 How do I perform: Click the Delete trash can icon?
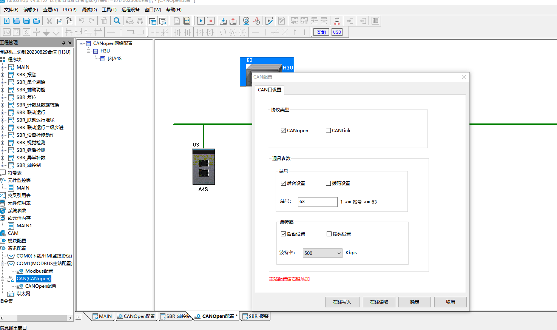[x=104, y=21]
